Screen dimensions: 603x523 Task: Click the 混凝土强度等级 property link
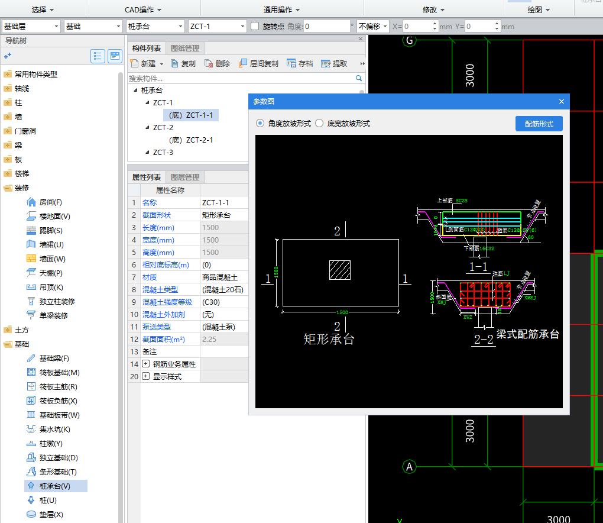coord(167,302)
